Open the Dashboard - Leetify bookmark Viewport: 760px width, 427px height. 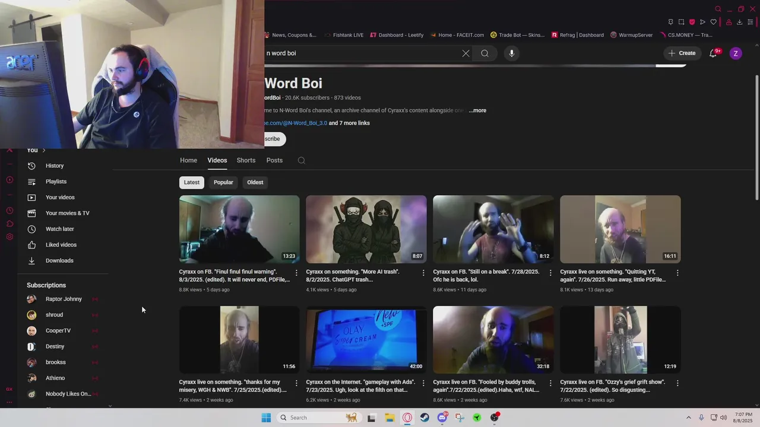(397, 35)
